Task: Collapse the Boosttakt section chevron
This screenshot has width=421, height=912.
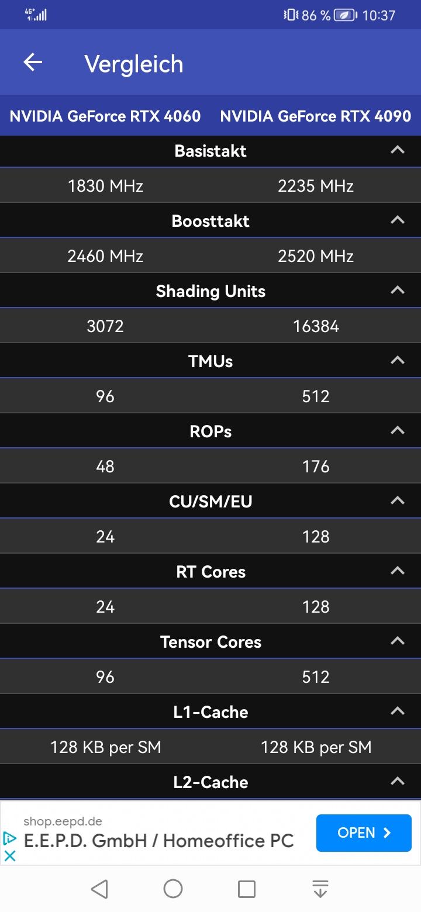Action: 398,220
